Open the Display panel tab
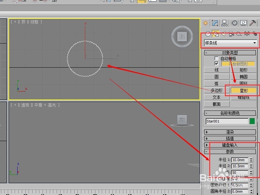Viewport: 260px width, 195px height. click(x=243, y=23)
